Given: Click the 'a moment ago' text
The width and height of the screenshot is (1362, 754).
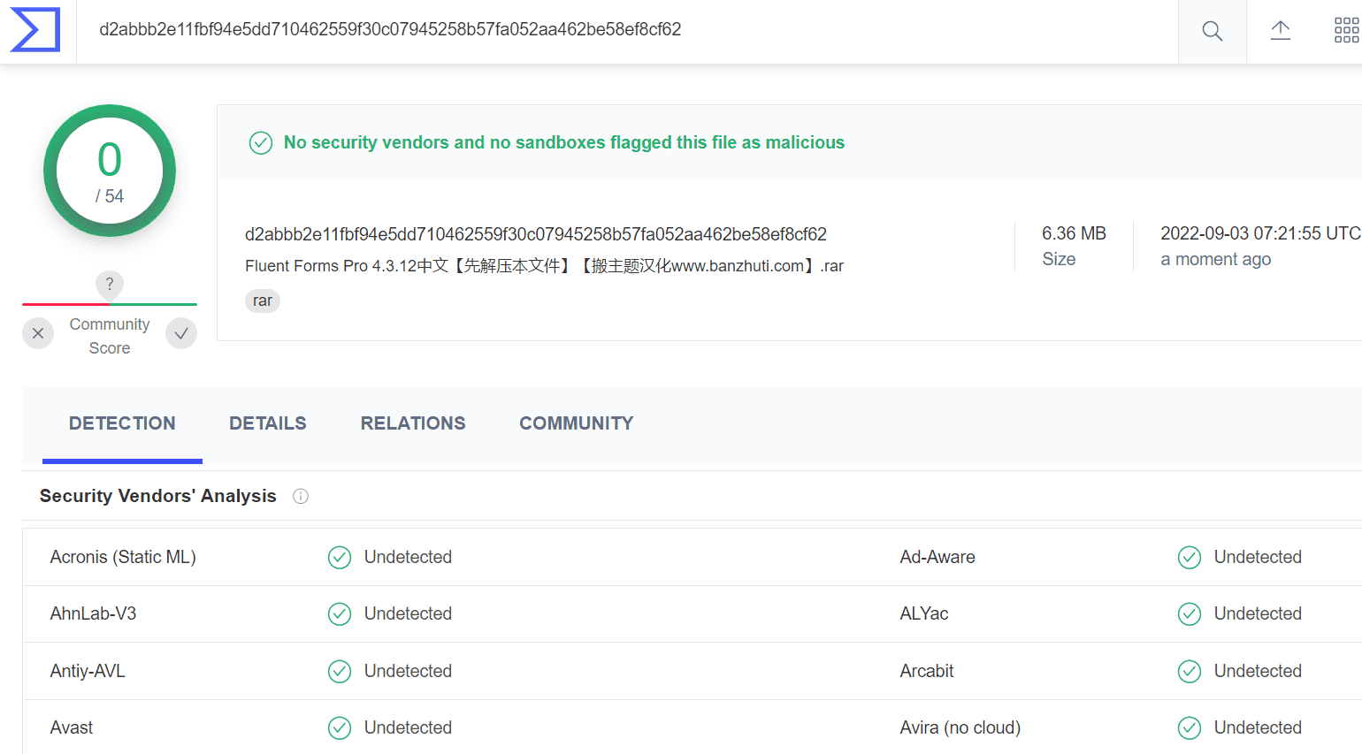Looking at the screenshot, I should pos(1216,259).
